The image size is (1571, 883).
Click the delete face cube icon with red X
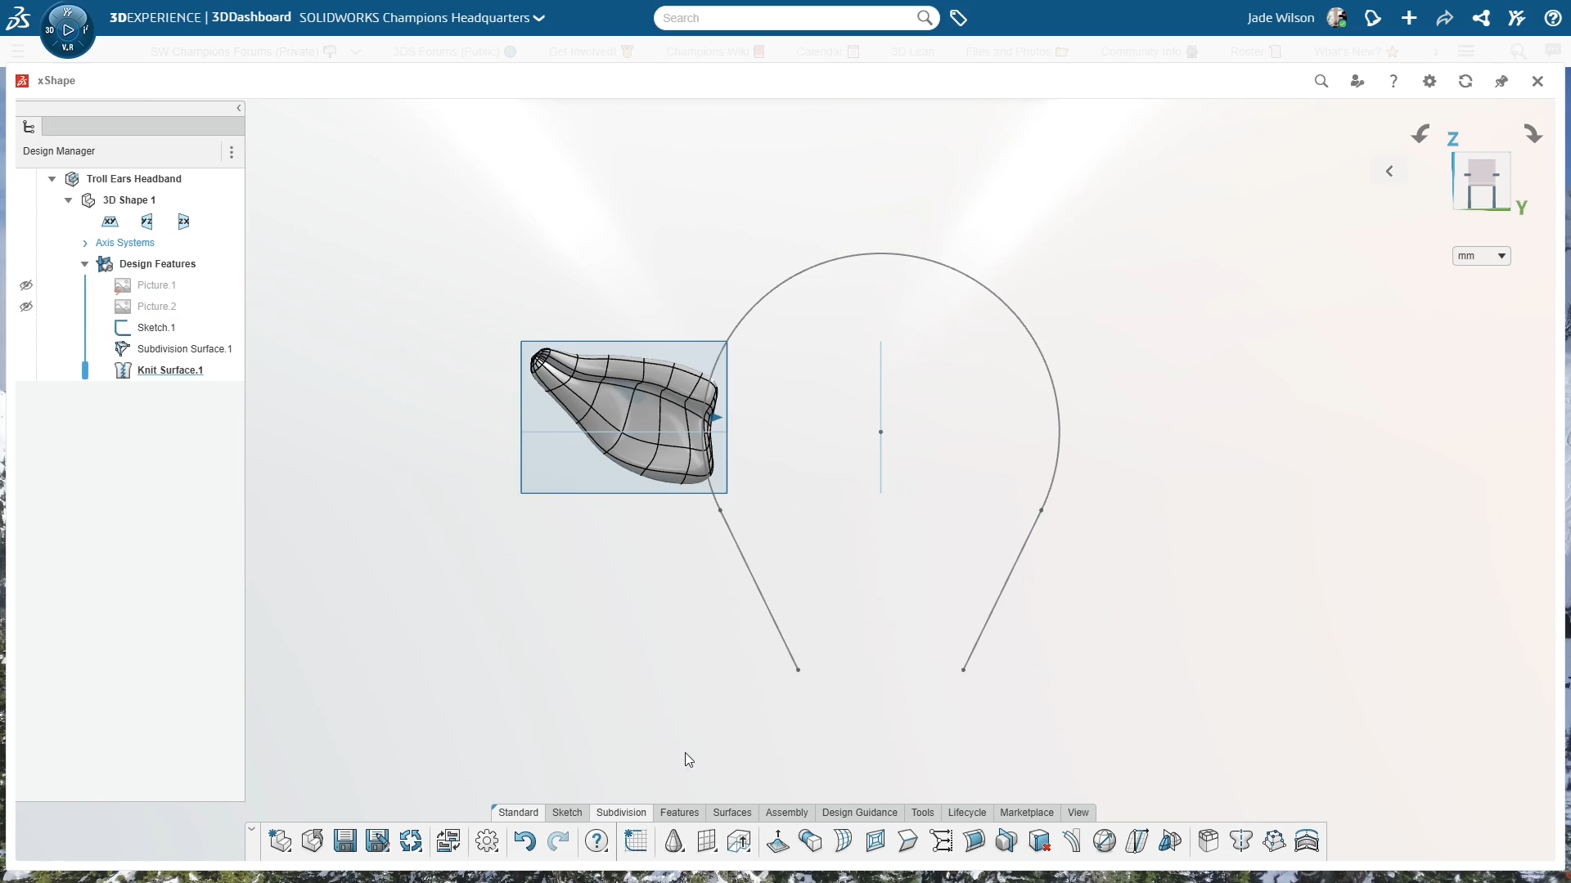tap(1039, 840)
